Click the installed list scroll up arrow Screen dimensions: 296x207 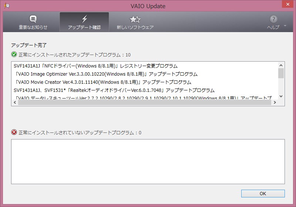(281, 65)
